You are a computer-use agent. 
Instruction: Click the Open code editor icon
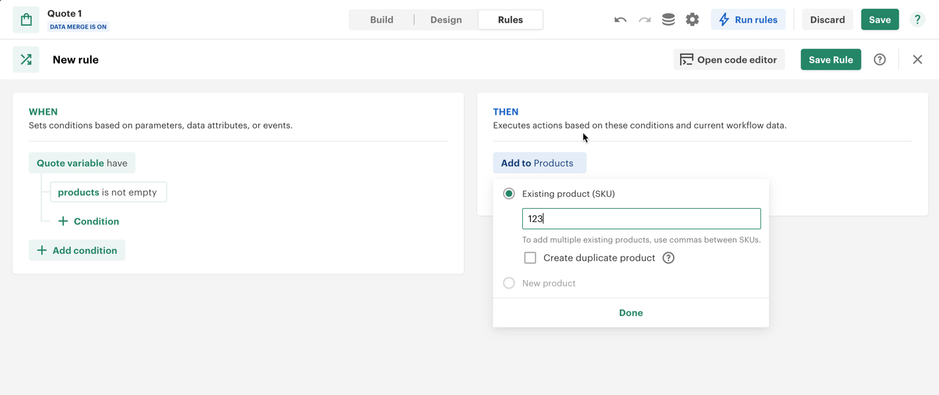(687, 59)
